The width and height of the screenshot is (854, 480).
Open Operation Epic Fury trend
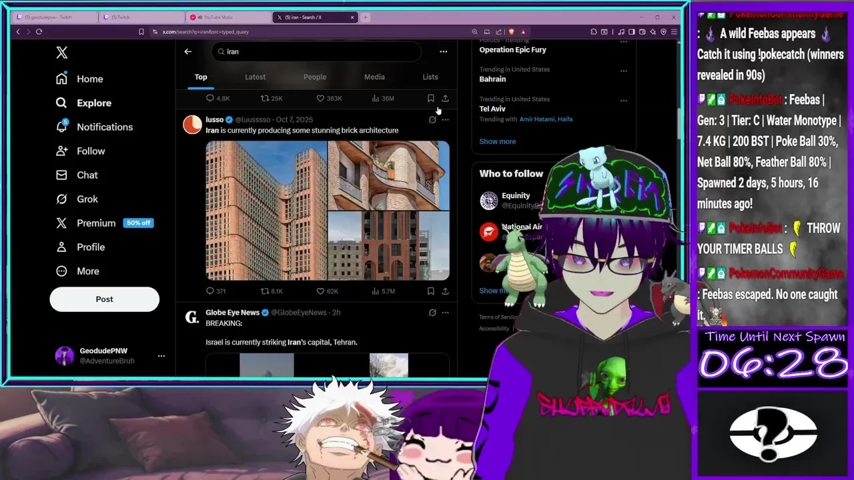[x=512, y=49]
